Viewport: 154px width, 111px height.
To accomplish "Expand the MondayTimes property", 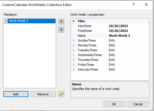I will pos(73,45).
